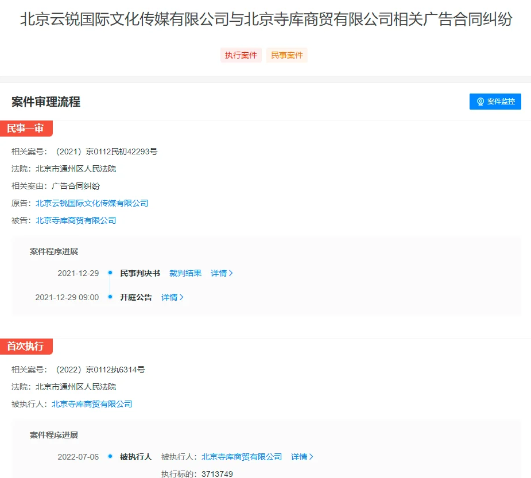Select the 执行案件 tag
The image size is (531, 478).
tap(241, 55)
